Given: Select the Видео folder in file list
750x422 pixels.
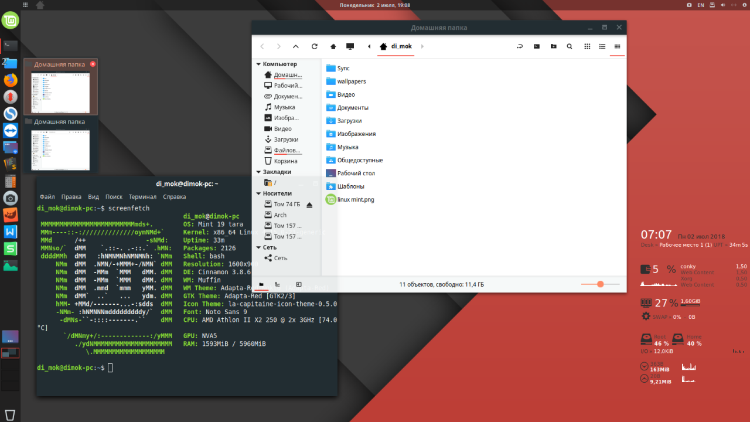Looking at the screenshot, I should click(340, 94).
